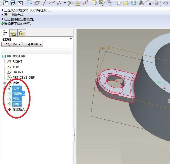The image size is (170, 164).
Task: Switch to the Layer Tree folder tab
Action: [13, 33]
